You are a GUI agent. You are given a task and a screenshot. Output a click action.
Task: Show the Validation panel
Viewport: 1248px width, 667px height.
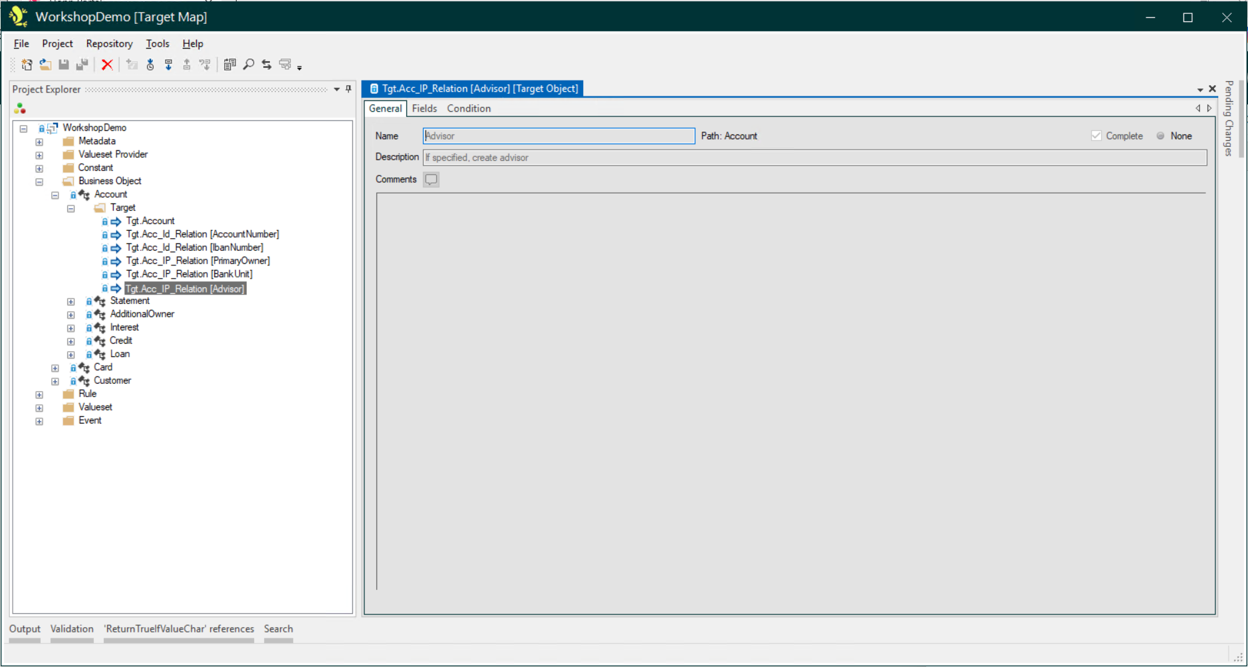click(72, 629)
